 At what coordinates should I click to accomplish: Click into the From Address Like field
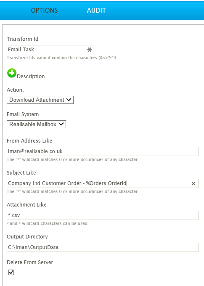pos(103,151)
